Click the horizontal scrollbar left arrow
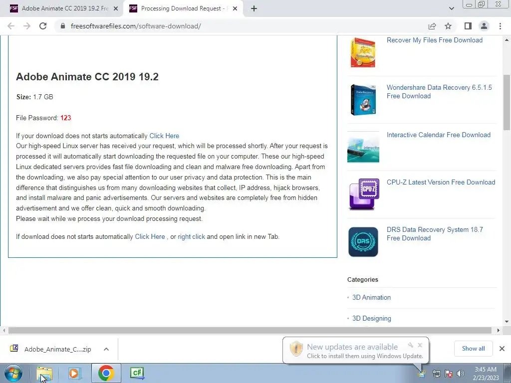This screenshot has height=383, width=511. tap(3, 330)
